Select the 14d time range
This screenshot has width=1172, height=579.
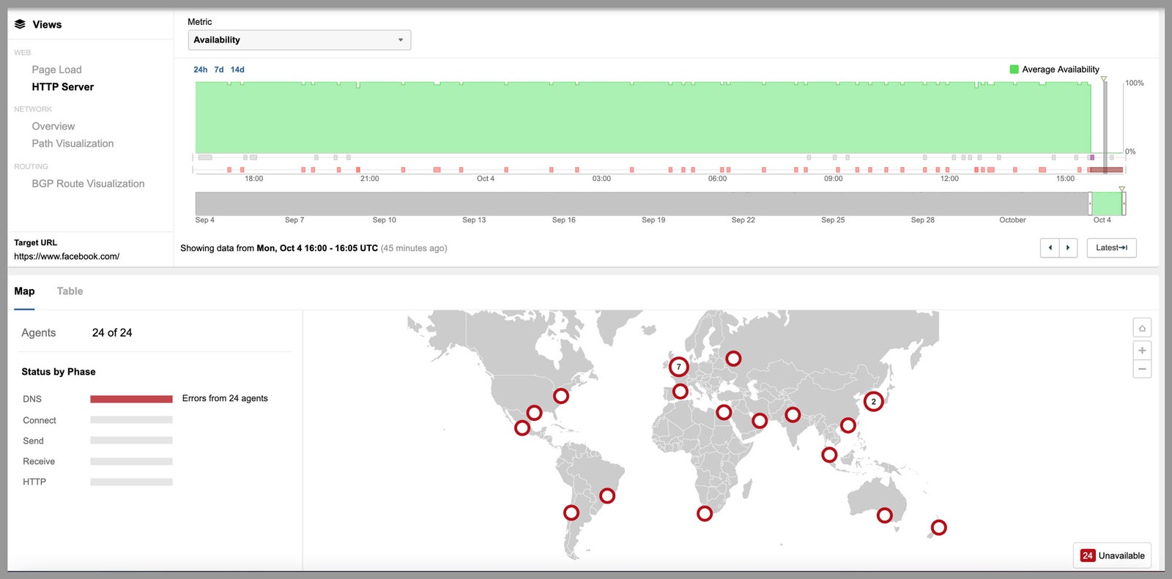click(237, 70)
